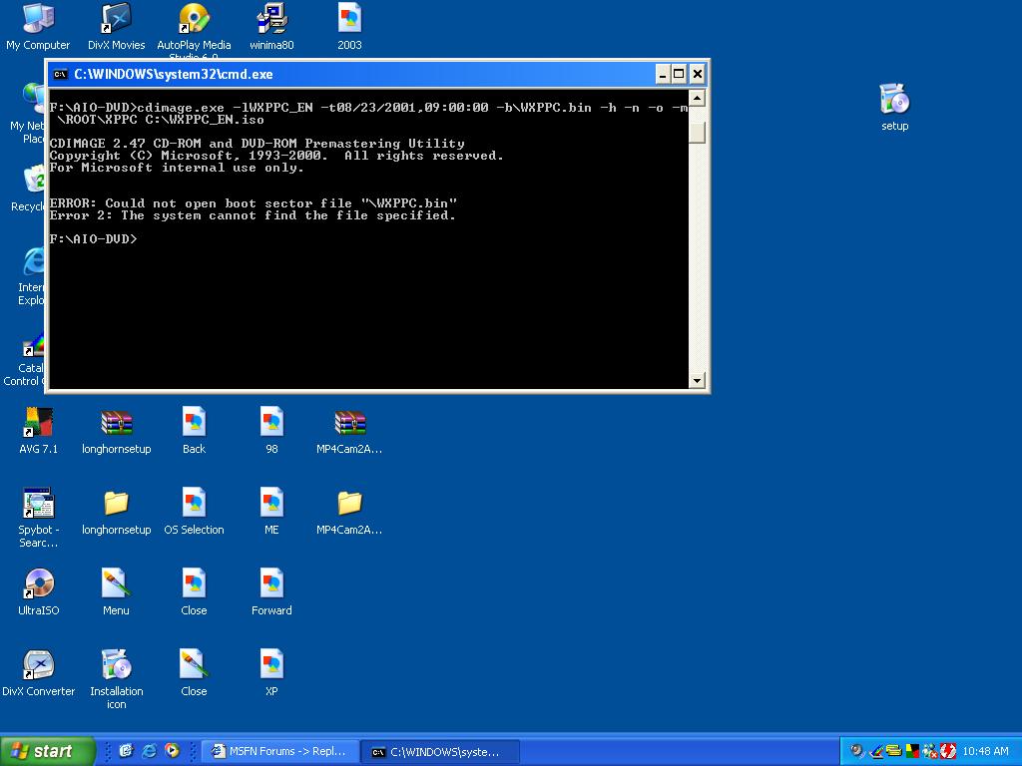
Task: Click the cmd.exe window title bar text
Action: (x=174, y=74)
